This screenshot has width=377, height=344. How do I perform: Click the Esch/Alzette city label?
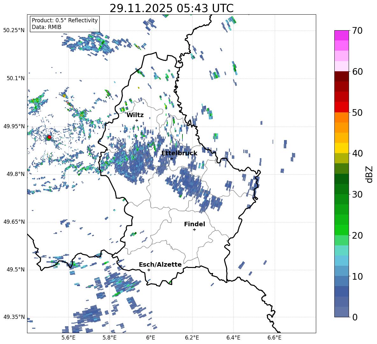tap(160, 264)
